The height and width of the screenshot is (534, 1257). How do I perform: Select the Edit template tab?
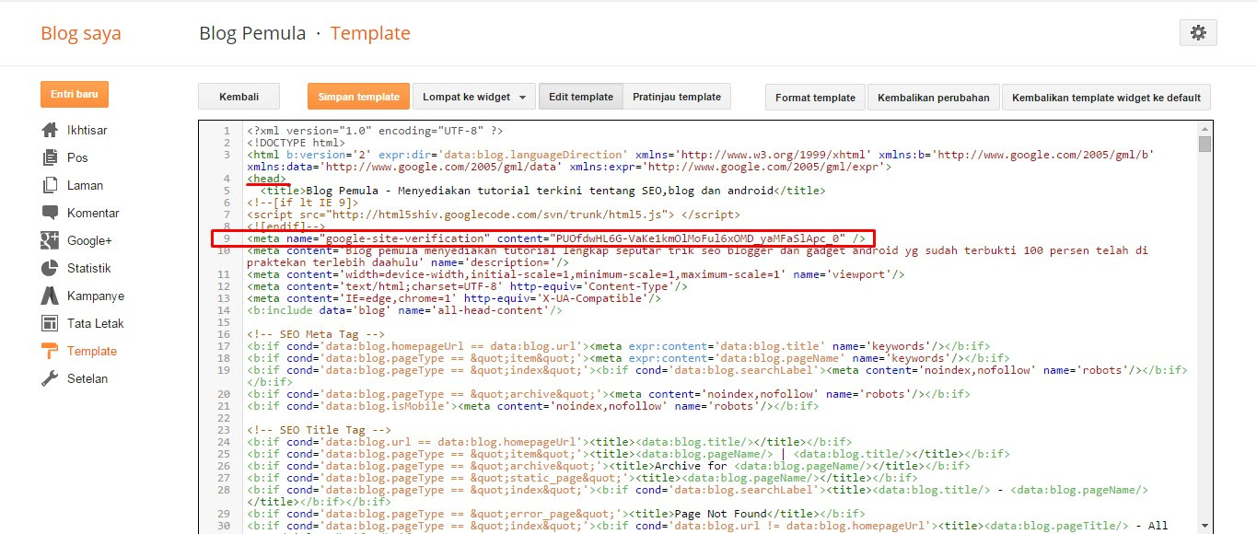[580, 96]
